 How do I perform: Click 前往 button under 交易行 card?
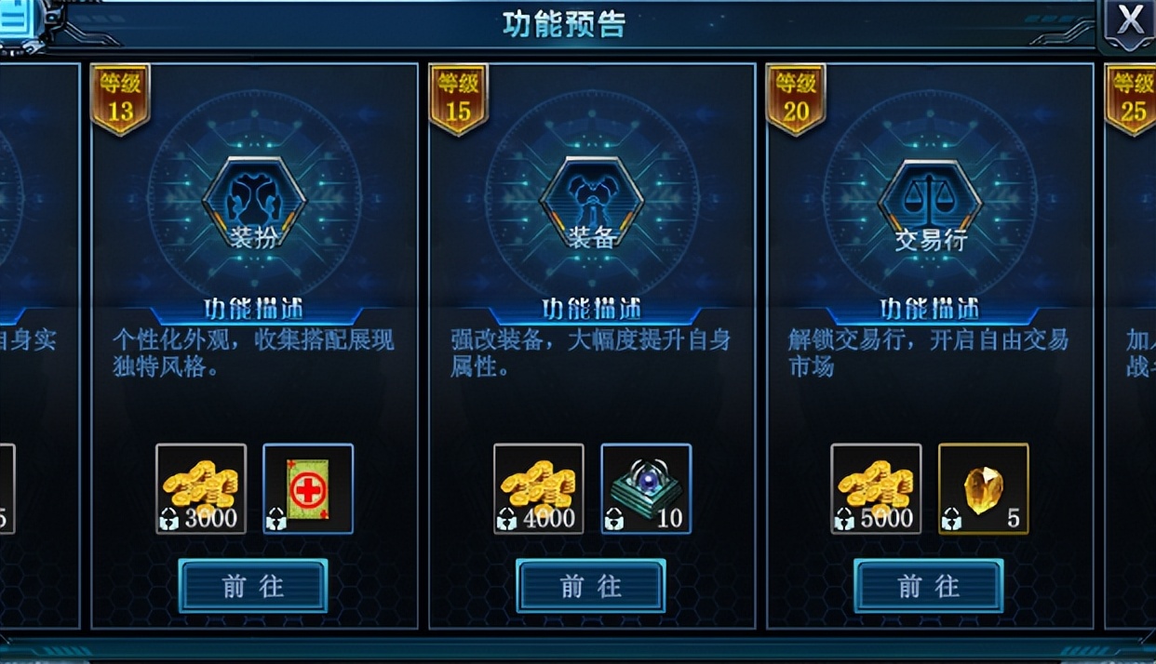pos(929,586)
